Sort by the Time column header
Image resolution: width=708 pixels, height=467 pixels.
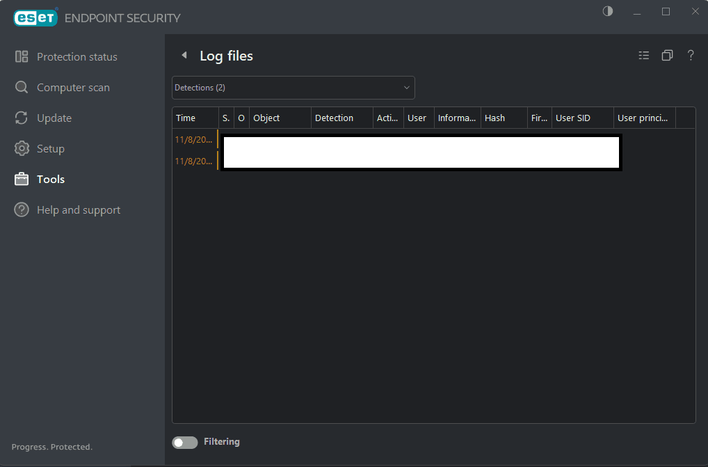pos(195,118)
